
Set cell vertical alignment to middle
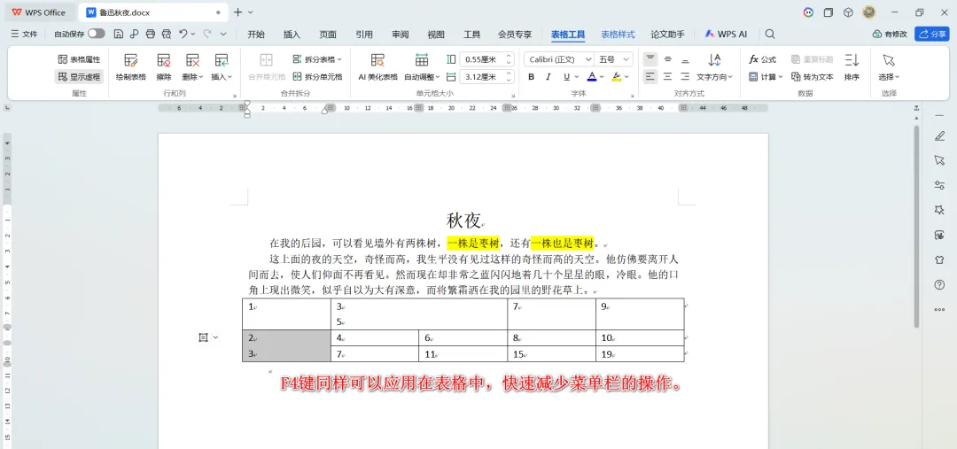pyautogui.click(x=668, y=59)
